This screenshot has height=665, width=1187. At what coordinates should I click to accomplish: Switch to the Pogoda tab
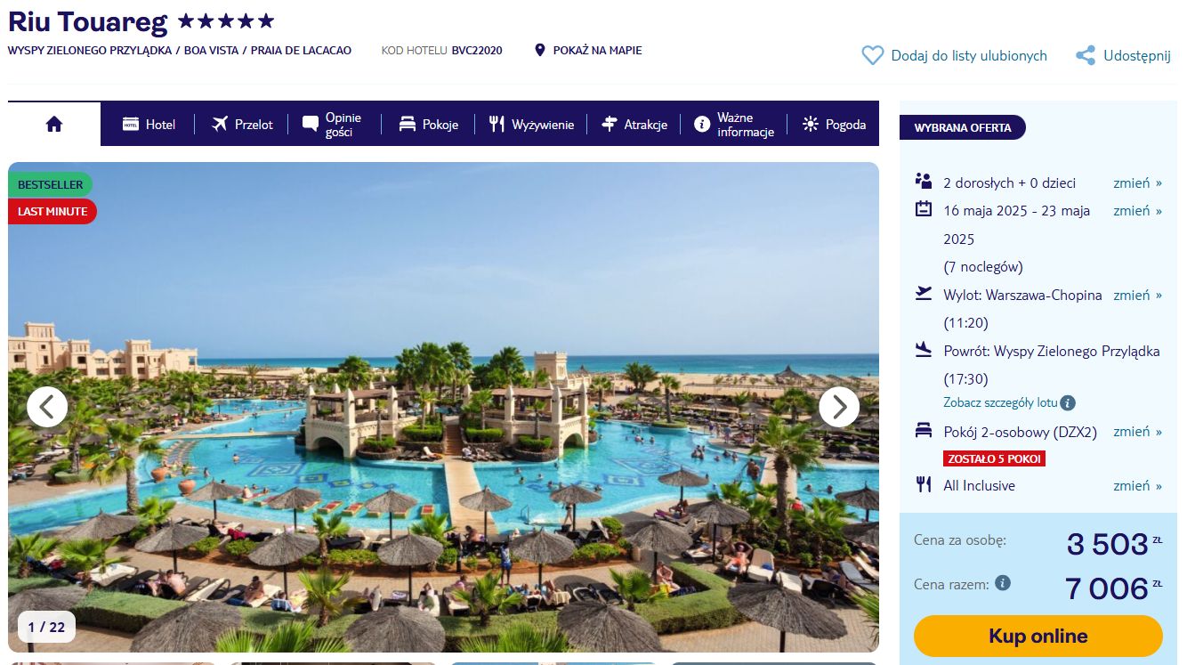click(834, 125)
